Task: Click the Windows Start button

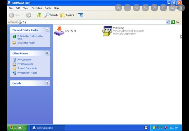Action: coord(17,128)
